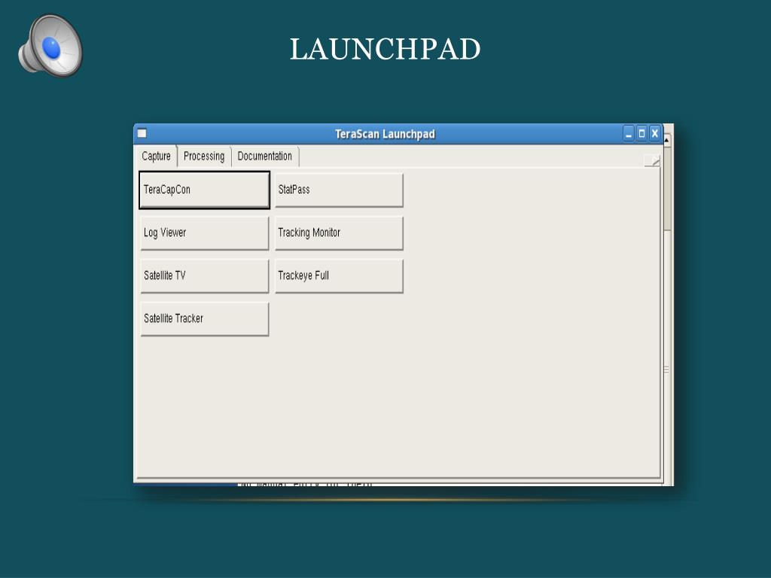Open the Log Viewer
771x578 pixels.
coord(205,233)
